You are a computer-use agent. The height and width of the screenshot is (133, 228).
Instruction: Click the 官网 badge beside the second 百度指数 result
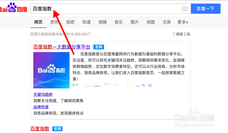pyautogui.click(x=57, y=129)
